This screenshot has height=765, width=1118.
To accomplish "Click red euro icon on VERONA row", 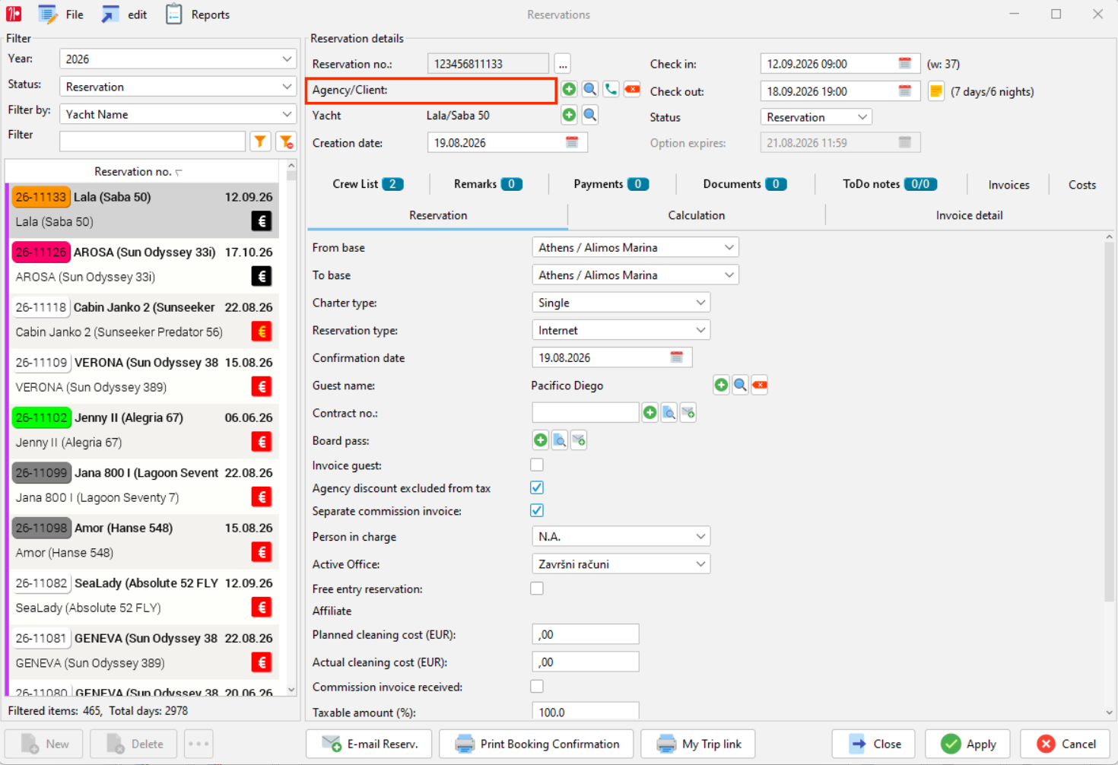I will (262, 386).
